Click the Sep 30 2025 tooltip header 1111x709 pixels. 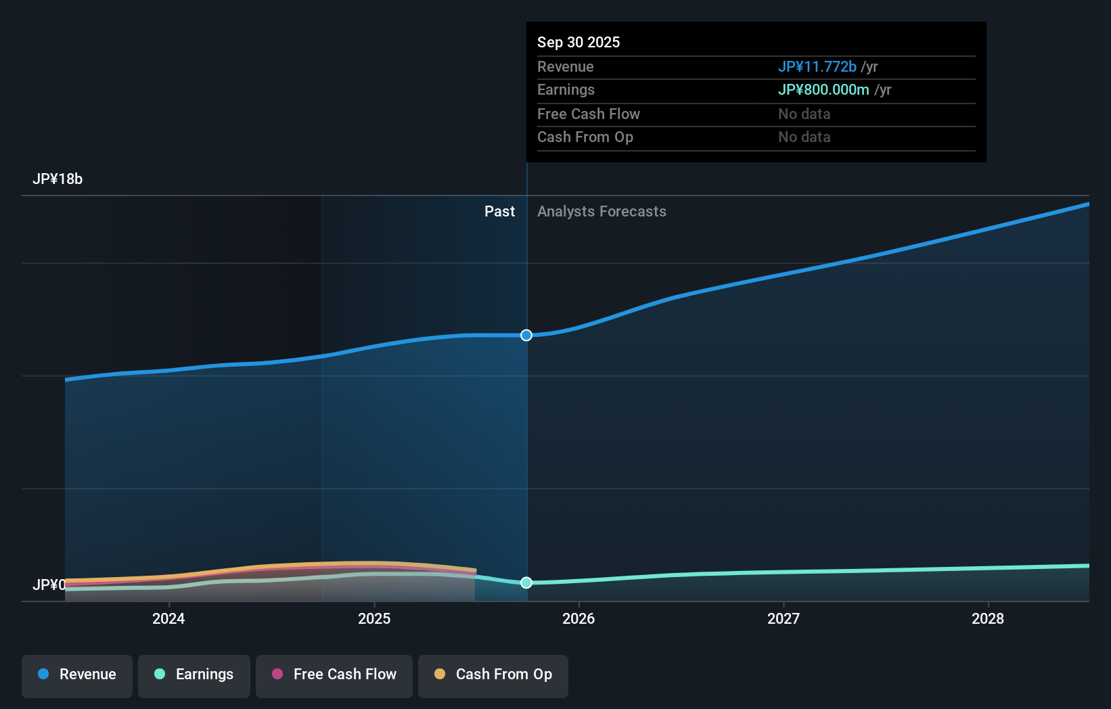(x=579, y=42)
